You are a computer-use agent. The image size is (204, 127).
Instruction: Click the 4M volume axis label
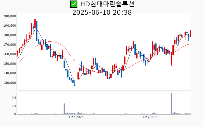tap(14, 98)
